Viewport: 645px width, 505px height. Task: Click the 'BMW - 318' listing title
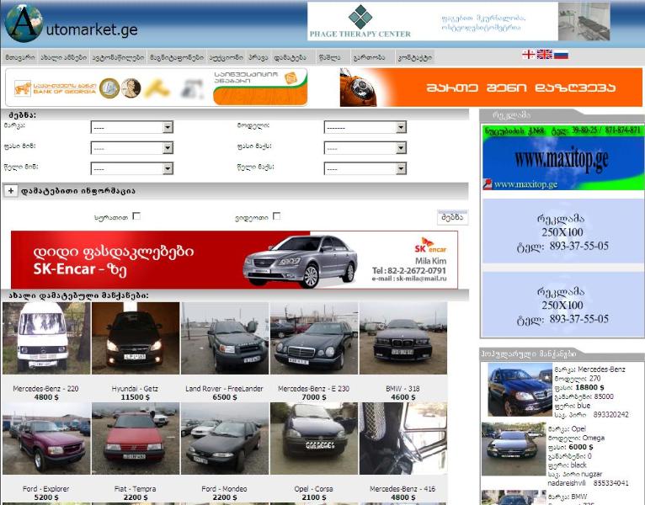coord(402,389)
